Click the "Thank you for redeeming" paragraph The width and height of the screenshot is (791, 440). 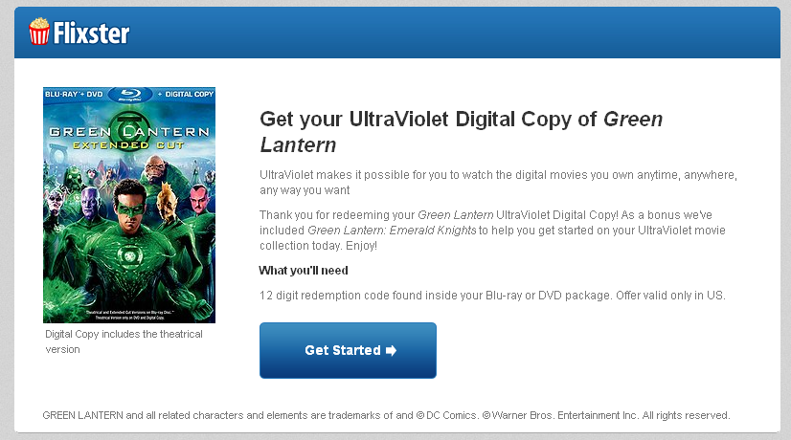pyautogui.click(x=492, y=231)
